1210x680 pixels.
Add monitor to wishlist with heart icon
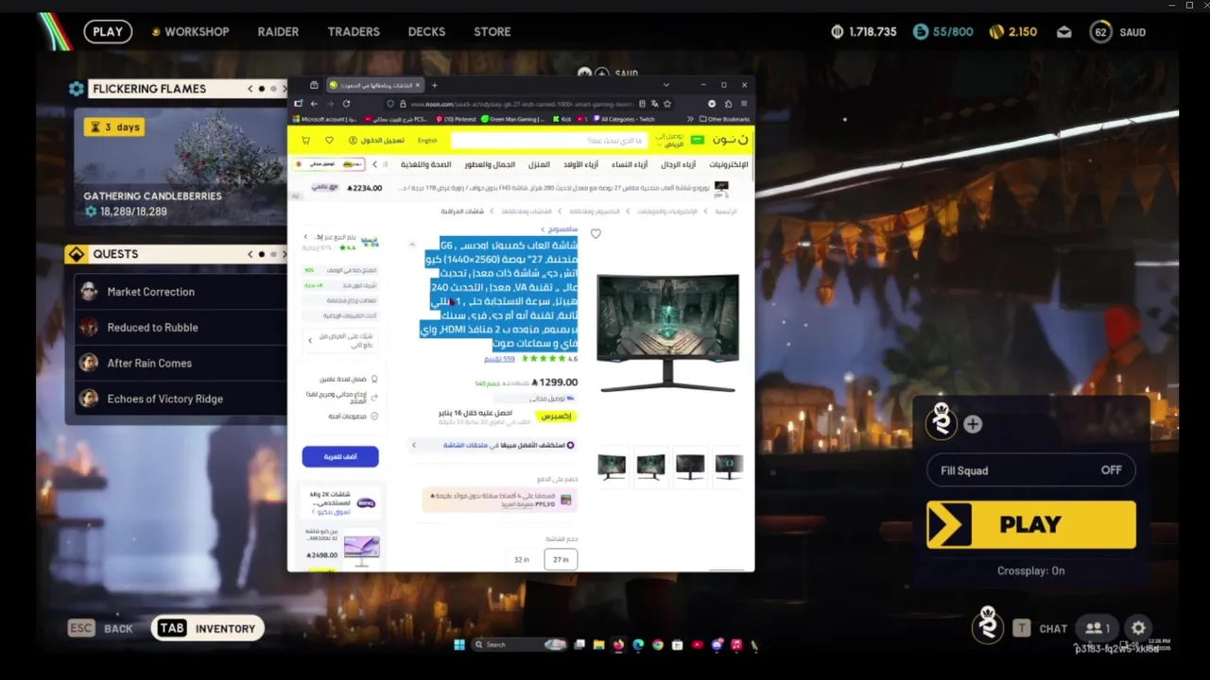click(x=596, y=233)
